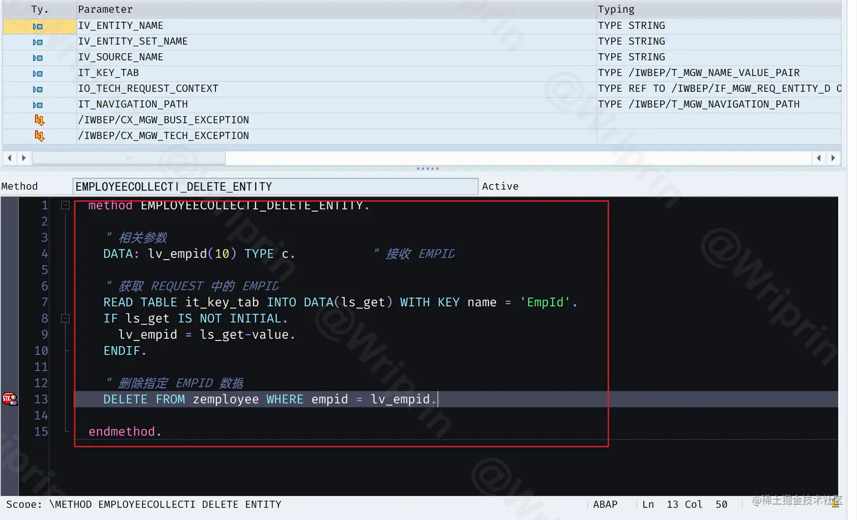857x520 pixels.
Task: Click left arrow at right end of scrollbar
Action: click(x=818, y=158)
